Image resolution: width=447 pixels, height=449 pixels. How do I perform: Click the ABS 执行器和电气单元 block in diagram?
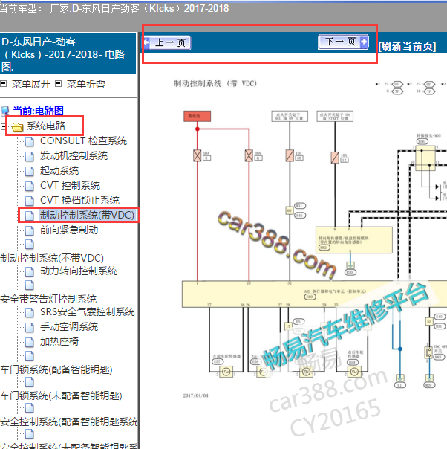point(315,294)
